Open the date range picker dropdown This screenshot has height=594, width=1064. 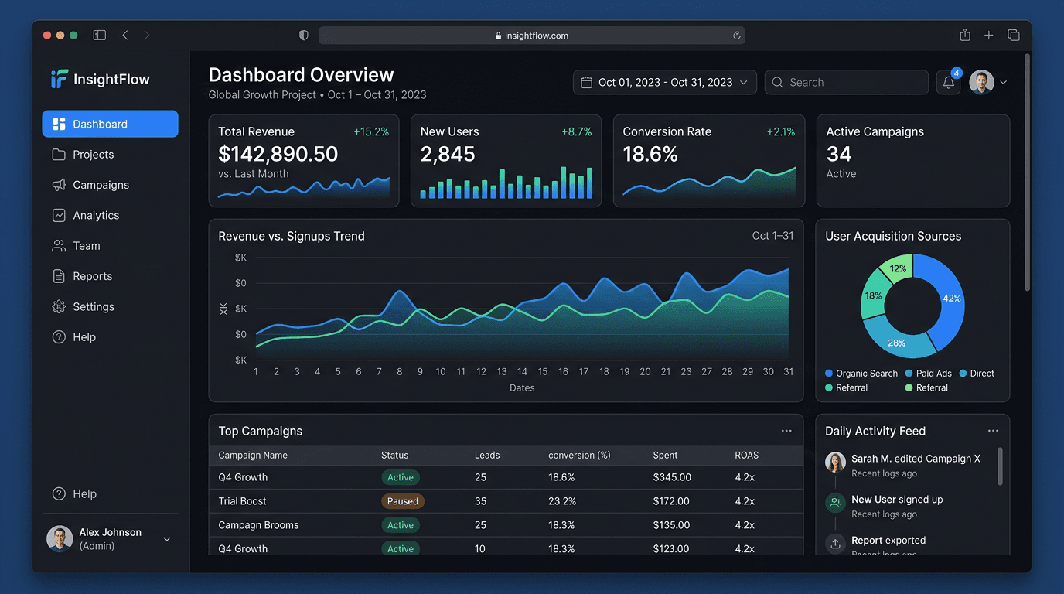click(x=663, y=82)
